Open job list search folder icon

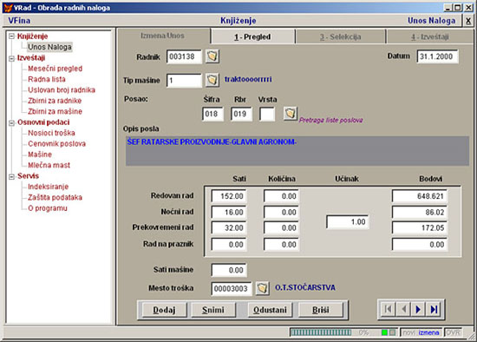[x=291, y=114]
